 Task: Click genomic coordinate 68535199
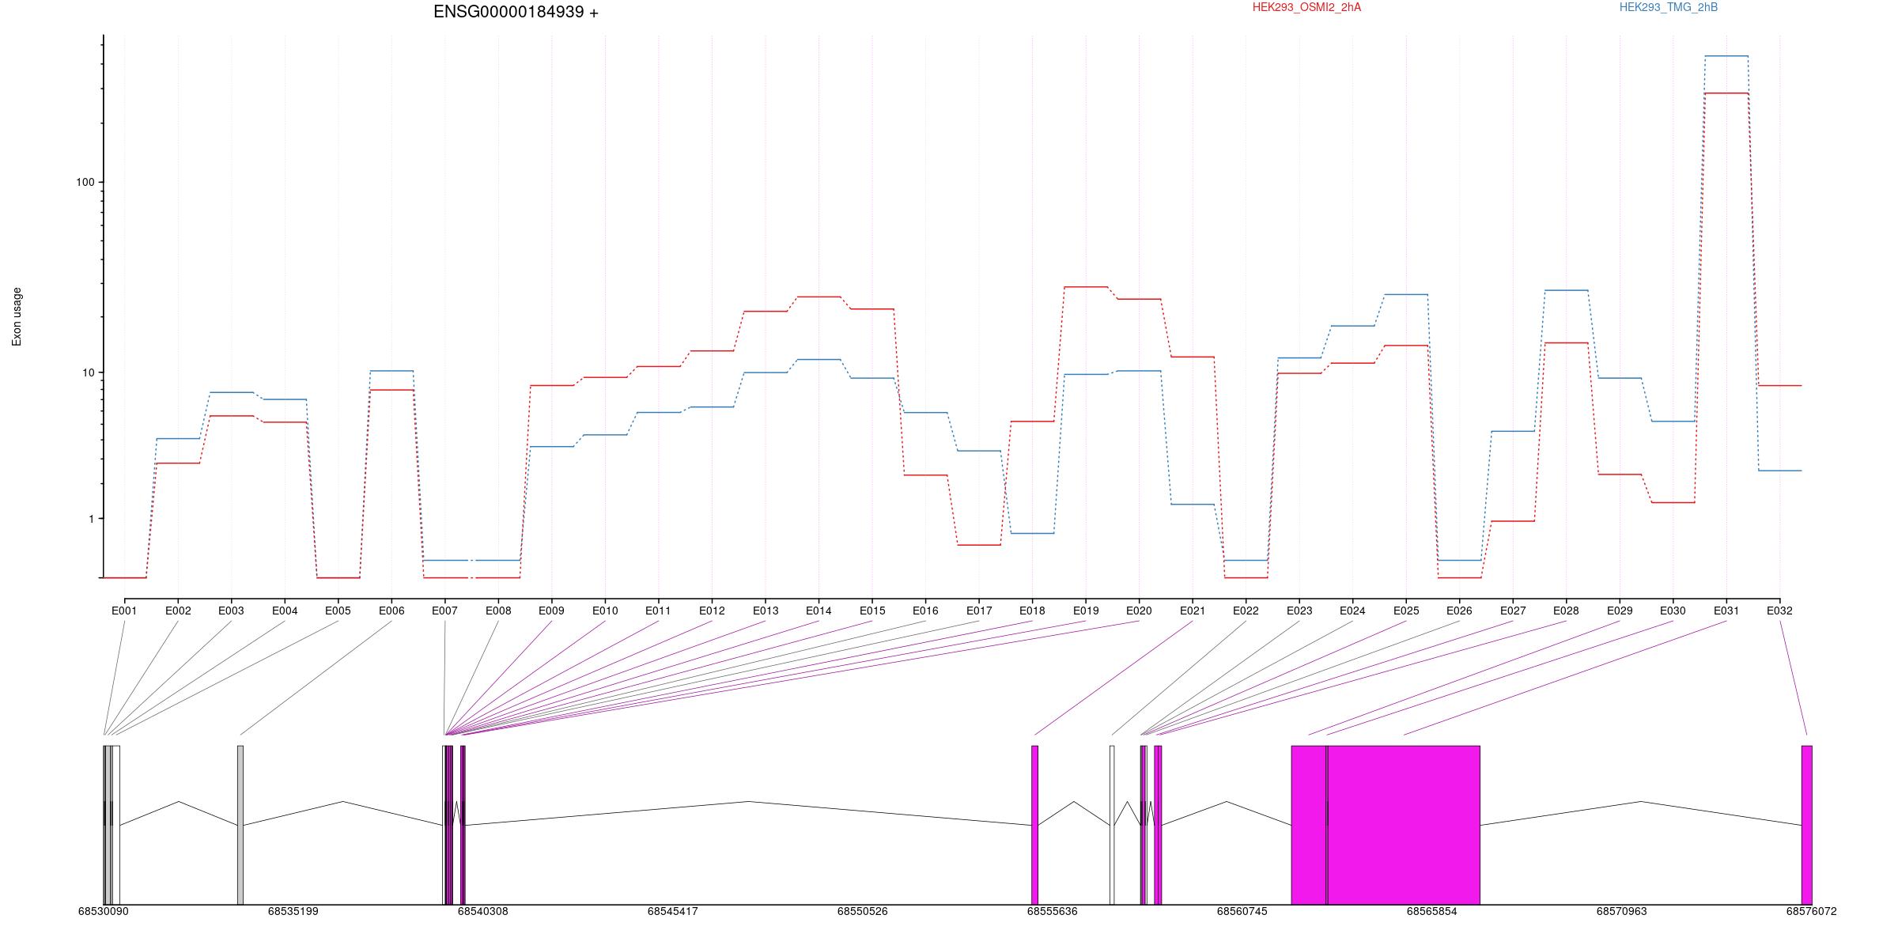point(293,911)
